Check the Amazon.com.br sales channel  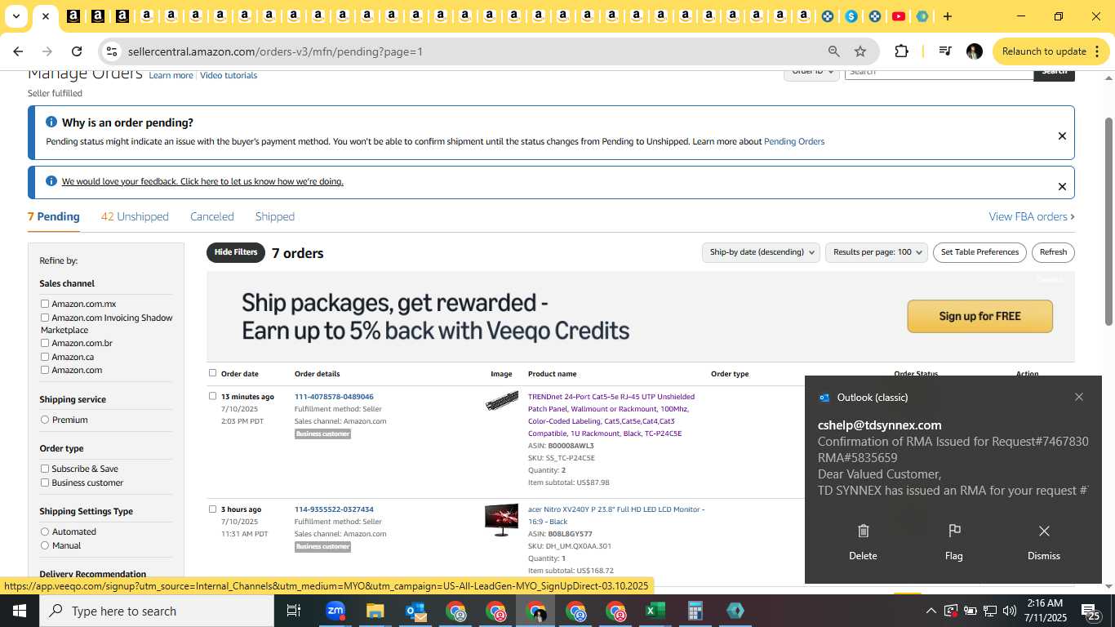point(45,343)
